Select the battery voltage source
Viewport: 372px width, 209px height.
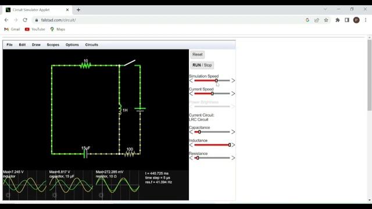pyautogui.click(x=140, y=110)
